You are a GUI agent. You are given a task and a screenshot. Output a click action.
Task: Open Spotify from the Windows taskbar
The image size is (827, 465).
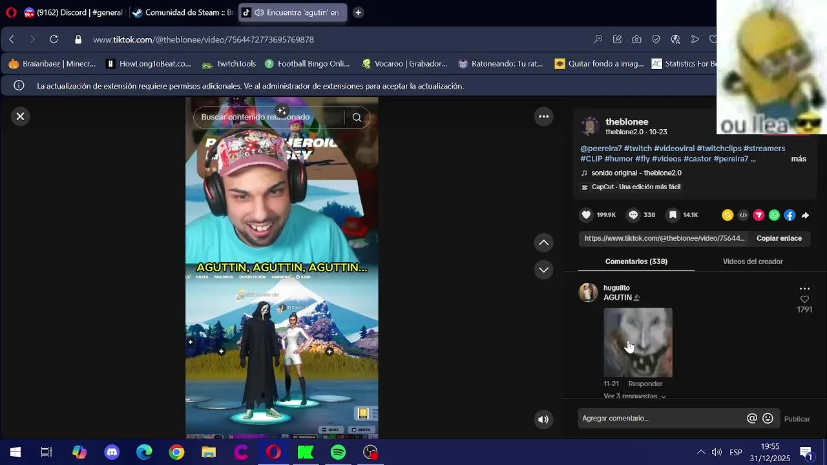point(338,452)
